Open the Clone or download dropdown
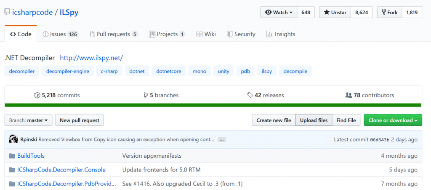The height and width of the screenshot is (190, 431). pyautogui.click(x=393, y=120)
